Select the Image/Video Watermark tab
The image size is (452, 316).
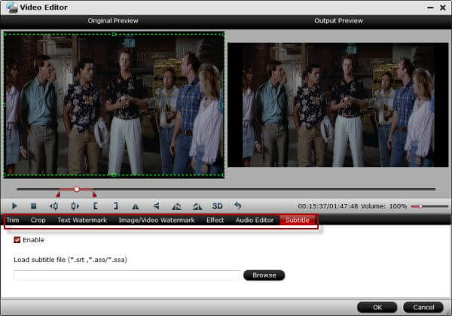pyautogui.click(x=157, y=220)
